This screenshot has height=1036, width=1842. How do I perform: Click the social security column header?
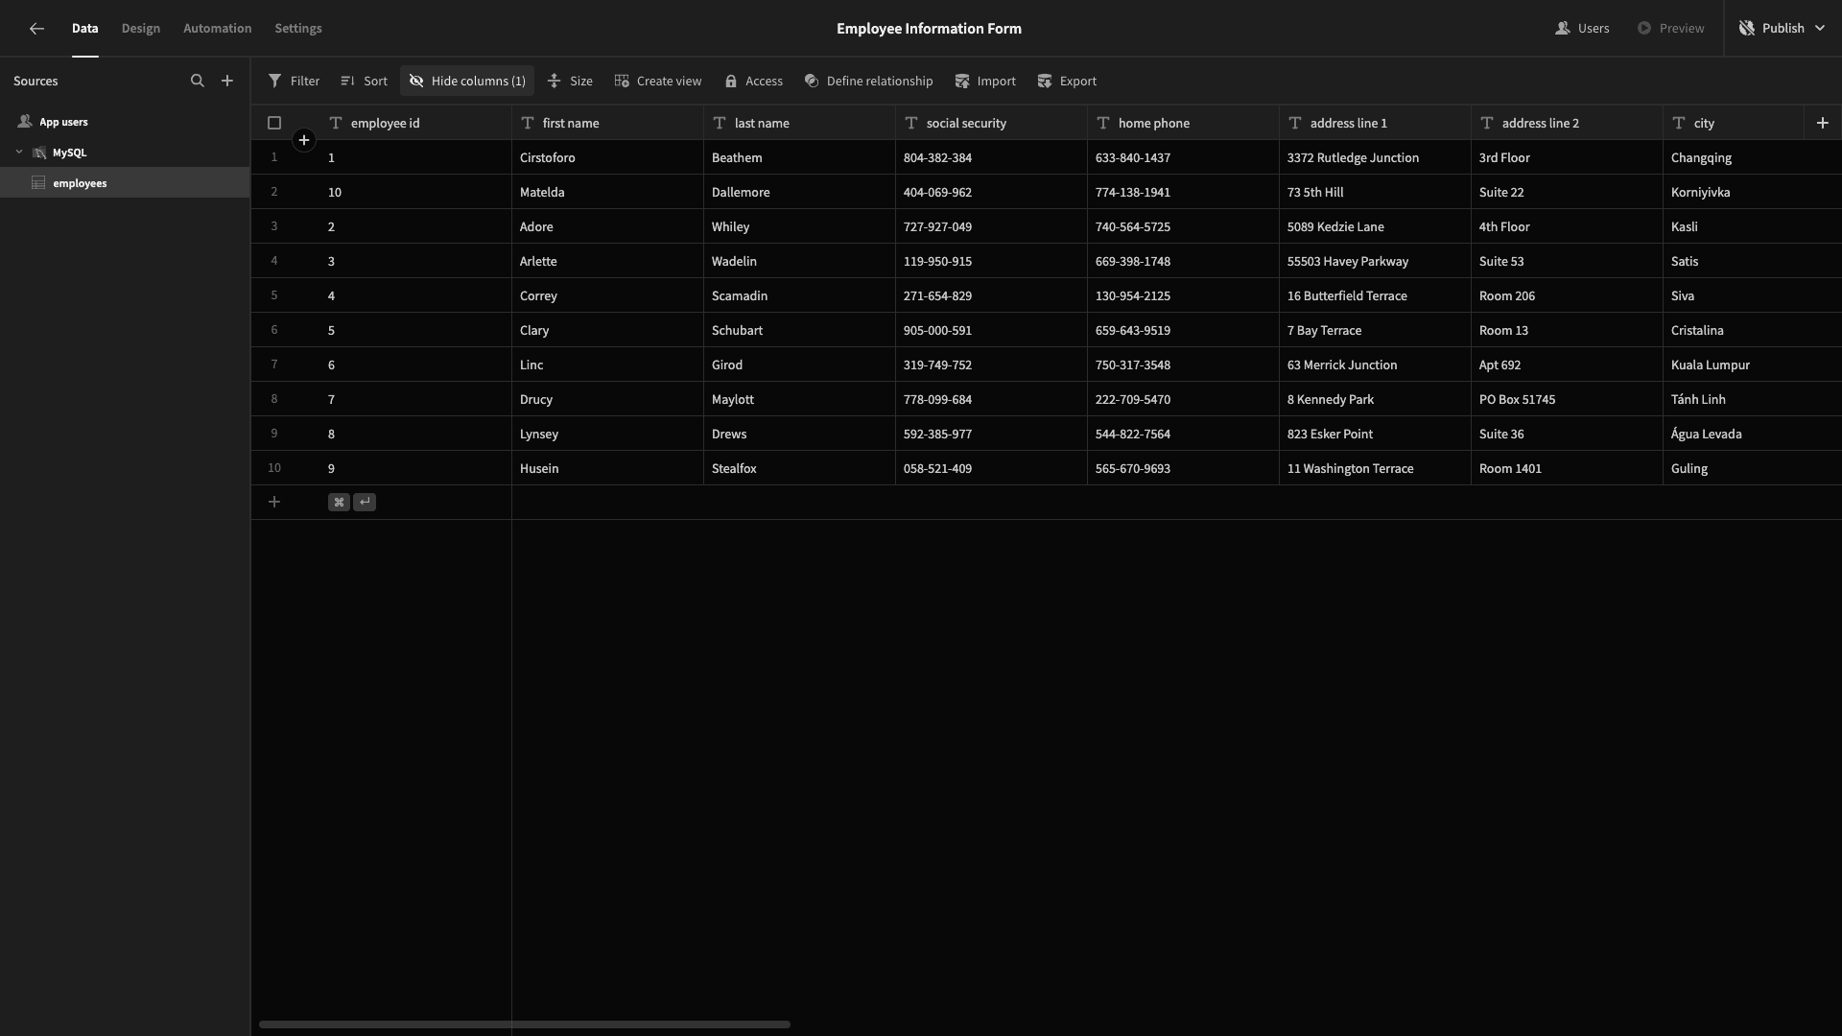pos(991,123)
